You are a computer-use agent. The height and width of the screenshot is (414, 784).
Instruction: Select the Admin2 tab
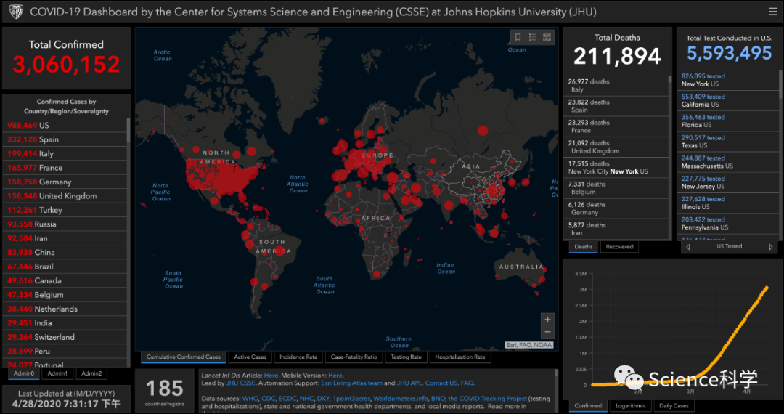click(91, 373)
